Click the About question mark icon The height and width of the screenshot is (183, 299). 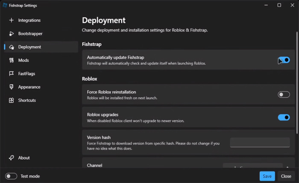tap(12, 158)
